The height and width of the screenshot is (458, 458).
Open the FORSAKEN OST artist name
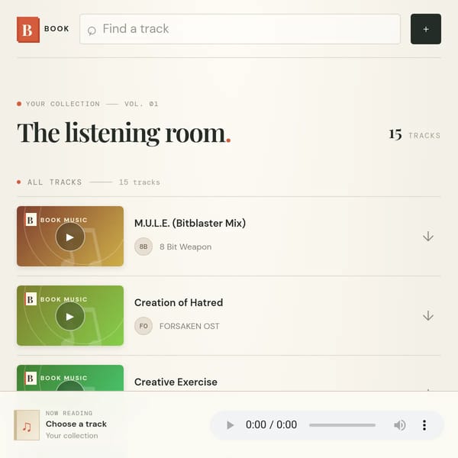[189, 326]
